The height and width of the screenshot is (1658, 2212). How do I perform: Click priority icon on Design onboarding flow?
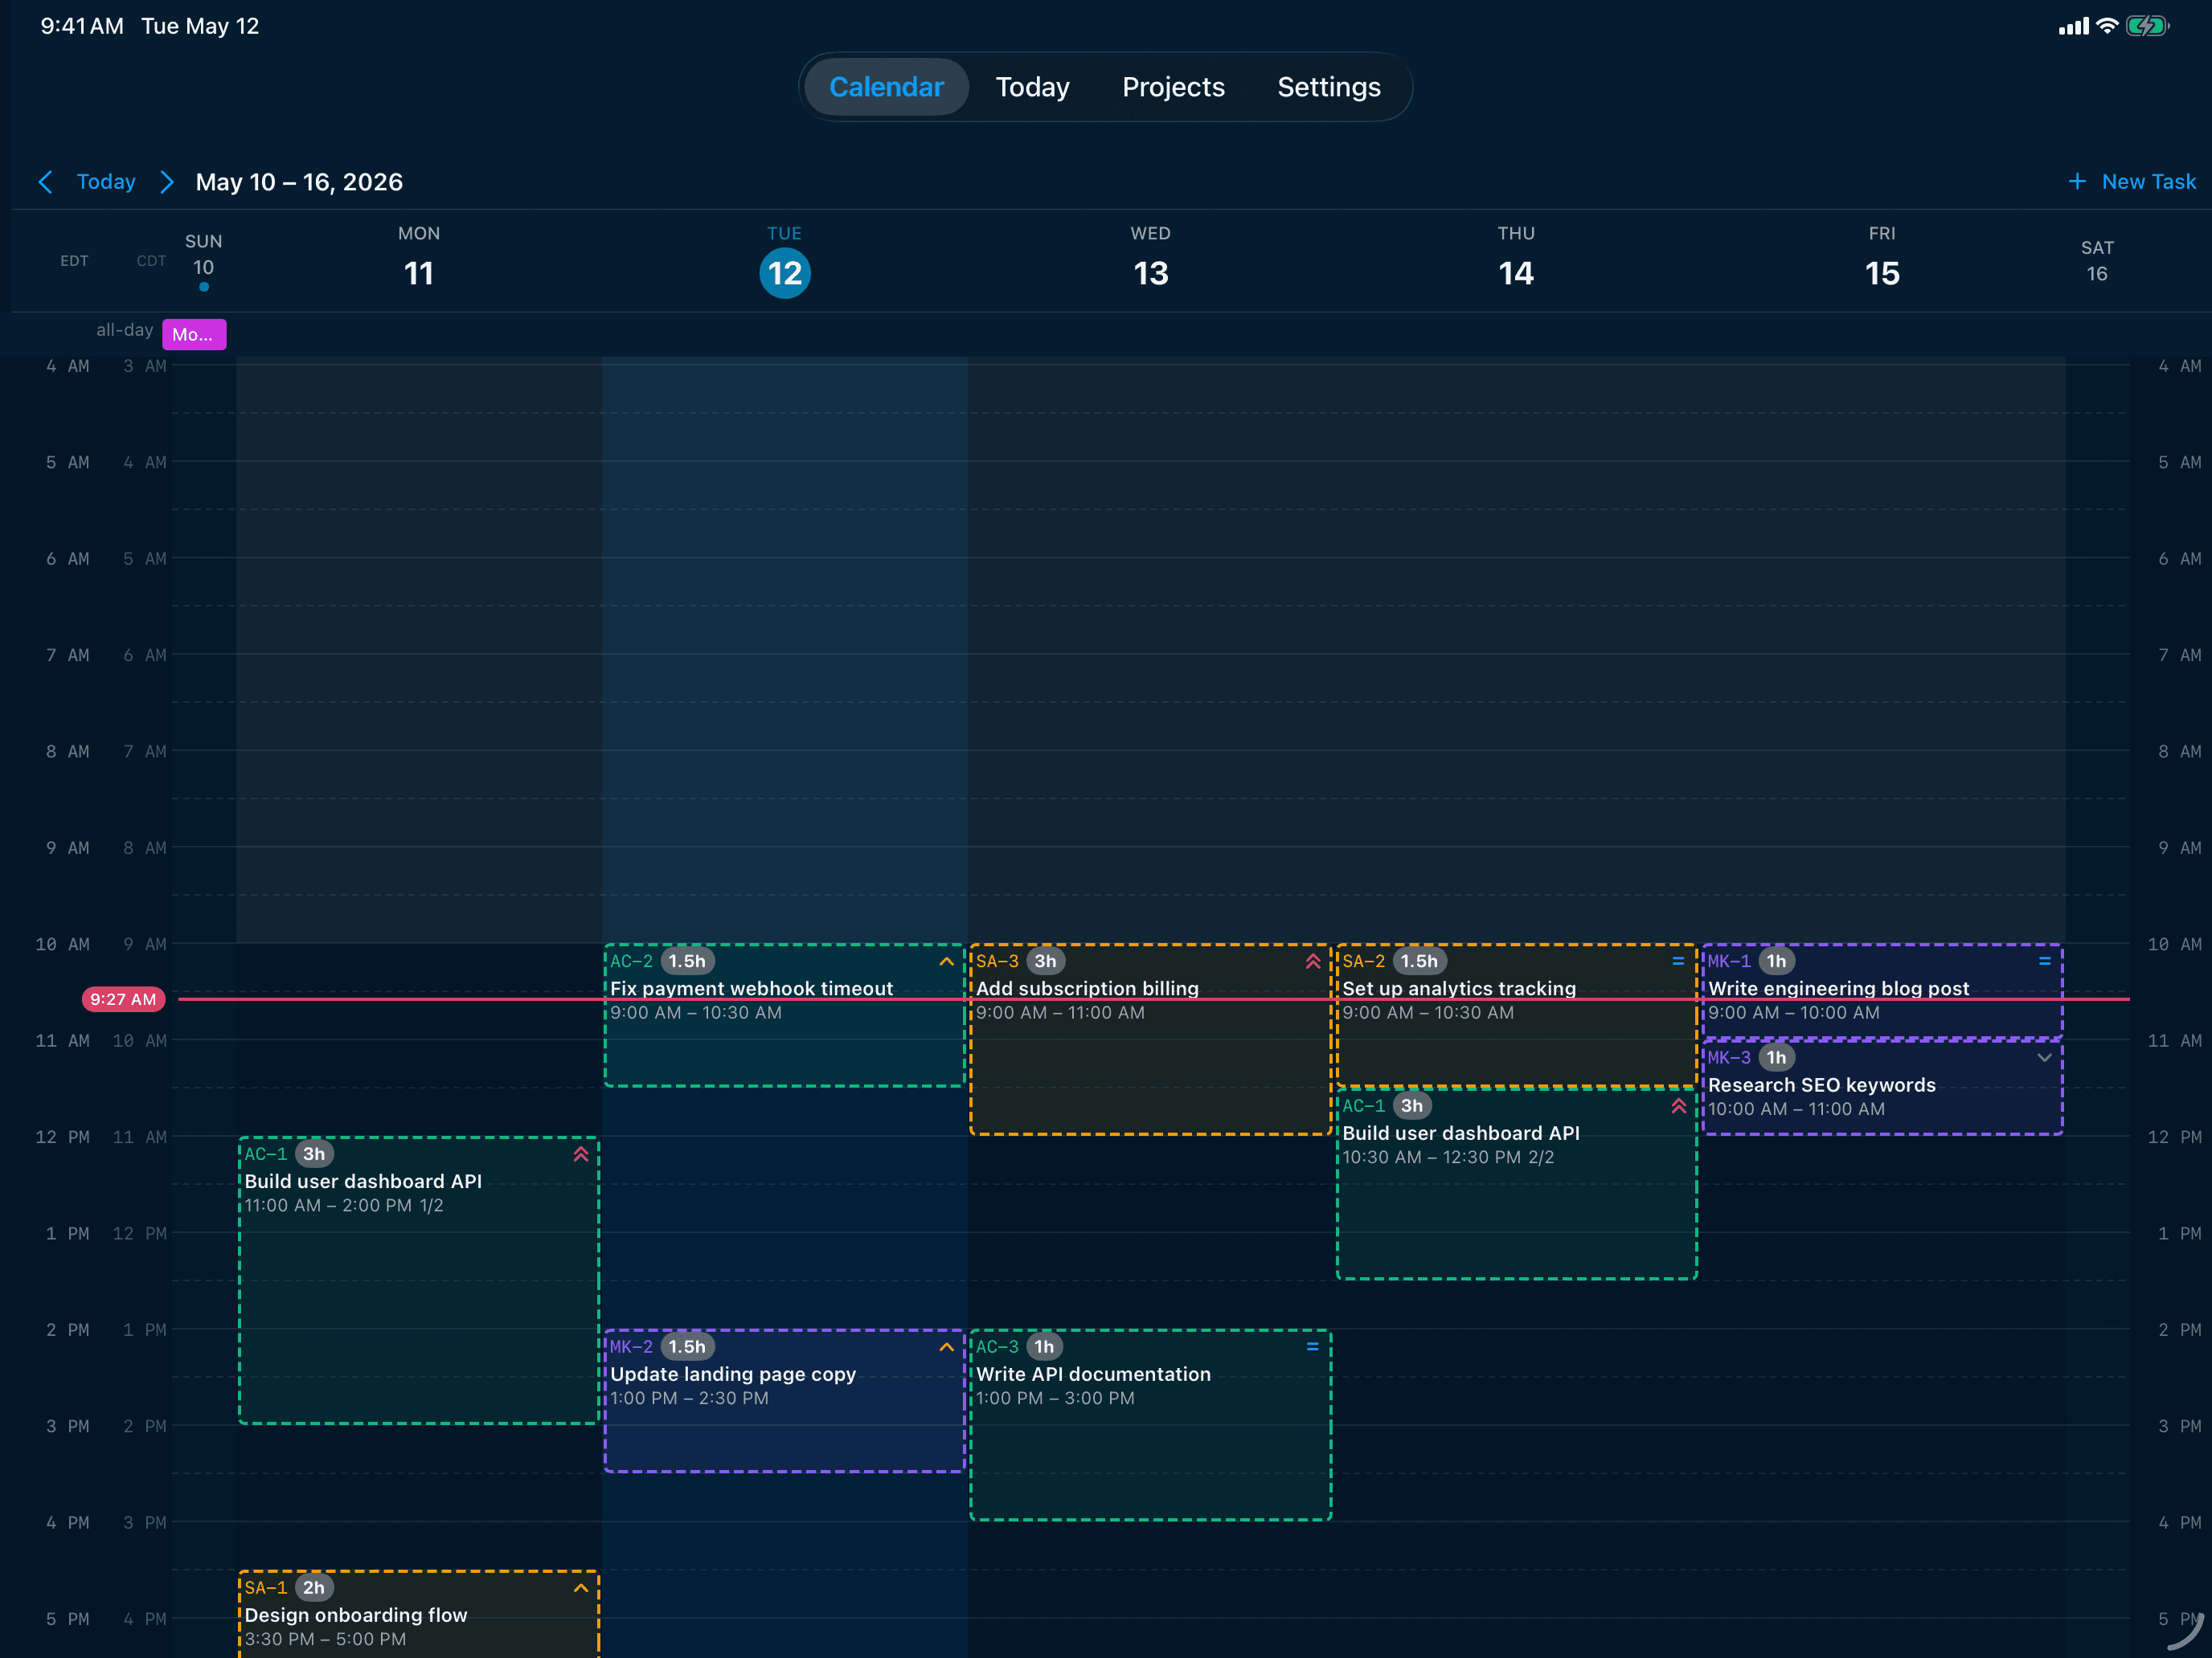[x=580, y=1587]
